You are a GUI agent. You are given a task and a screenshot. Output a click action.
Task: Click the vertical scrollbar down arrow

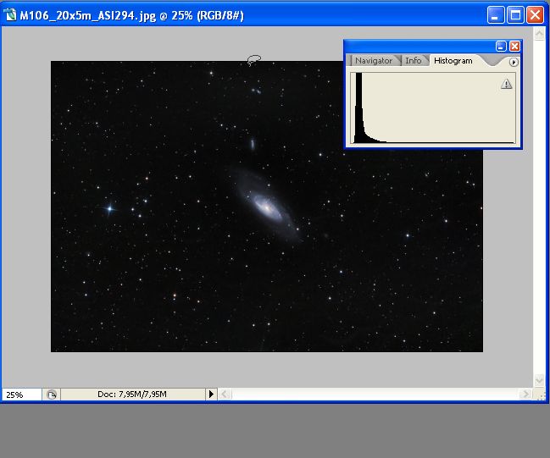[539, 380]
